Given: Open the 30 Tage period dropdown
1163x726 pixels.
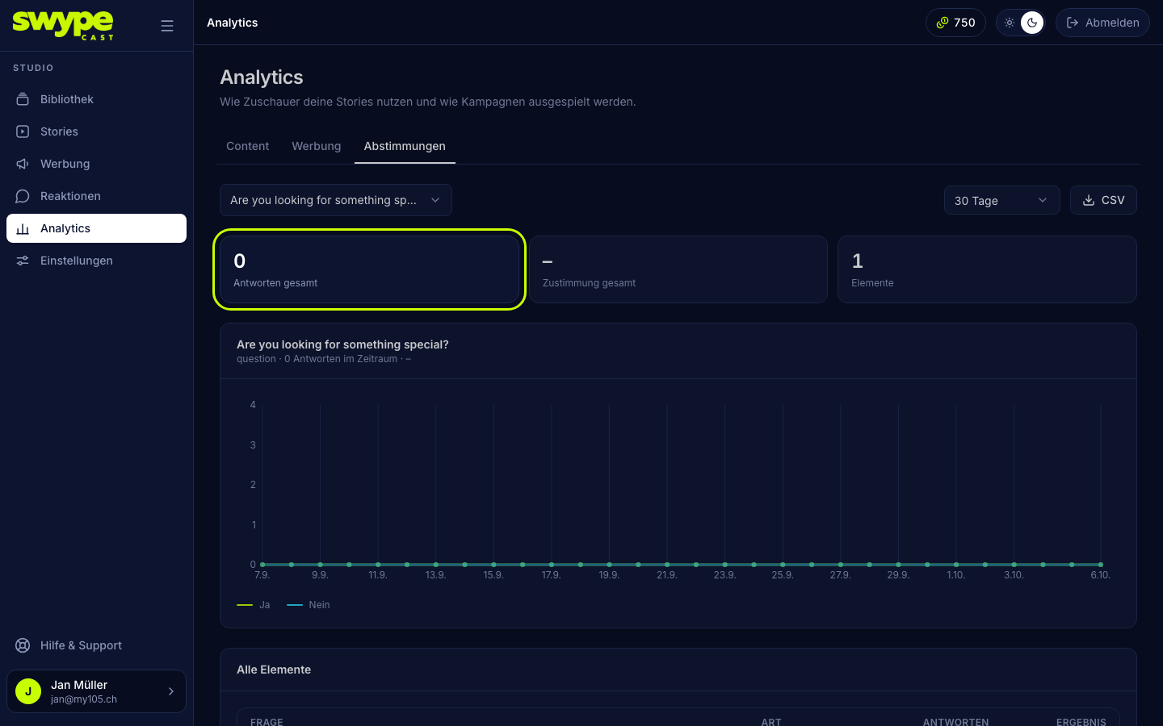Looking at the screenshot, I should (x=1001, y=200).
